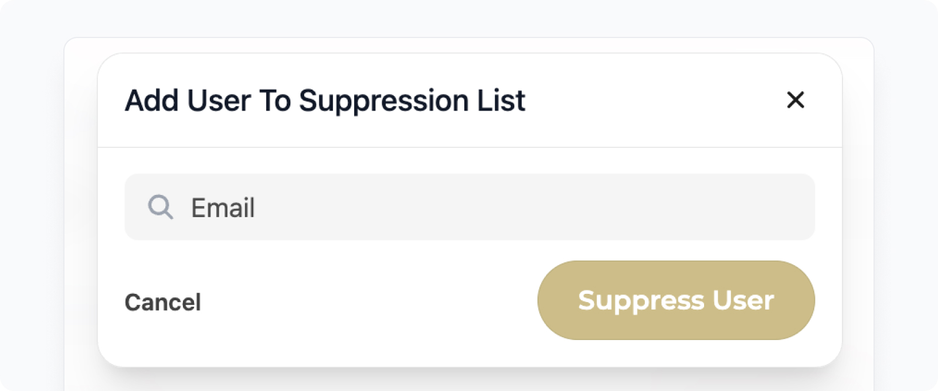Click the magnifier icon in Email field
Image resolution: width=938 pixels, height=391 pixels.
[x=160, y=207]
